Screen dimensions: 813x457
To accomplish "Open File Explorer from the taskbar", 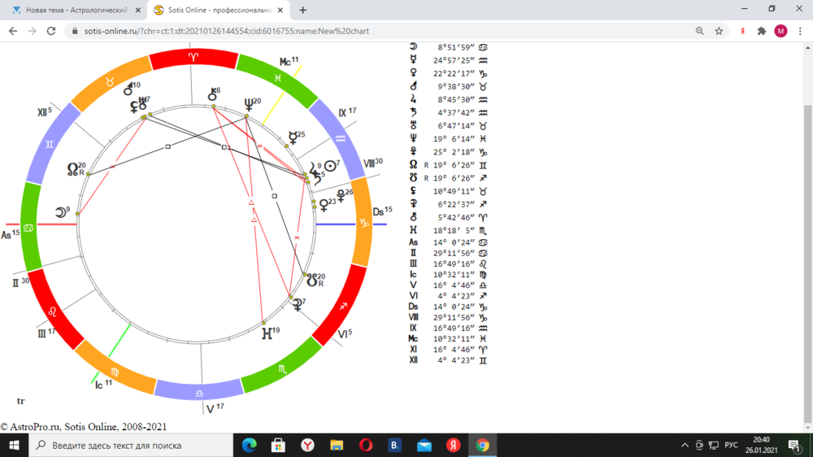I will click(337, 445).
